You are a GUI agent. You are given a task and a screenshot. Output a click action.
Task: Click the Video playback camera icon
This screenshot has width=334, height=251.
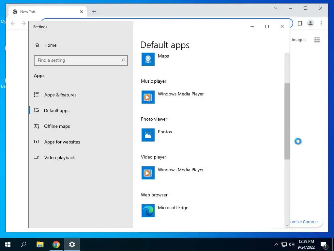[x=37, y=157]
